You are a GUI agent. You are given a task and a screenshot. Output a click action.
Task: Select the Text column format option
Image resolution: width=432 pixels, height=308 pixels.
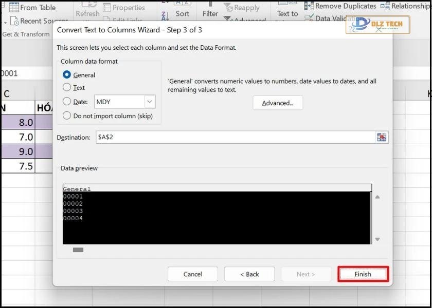(x=67, y=88)
